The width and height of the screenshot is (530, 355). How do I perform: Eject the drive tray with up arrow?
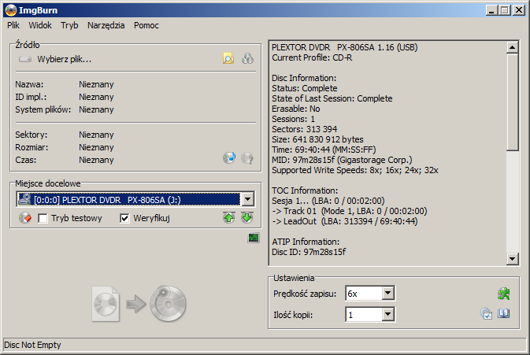point(229,218)
